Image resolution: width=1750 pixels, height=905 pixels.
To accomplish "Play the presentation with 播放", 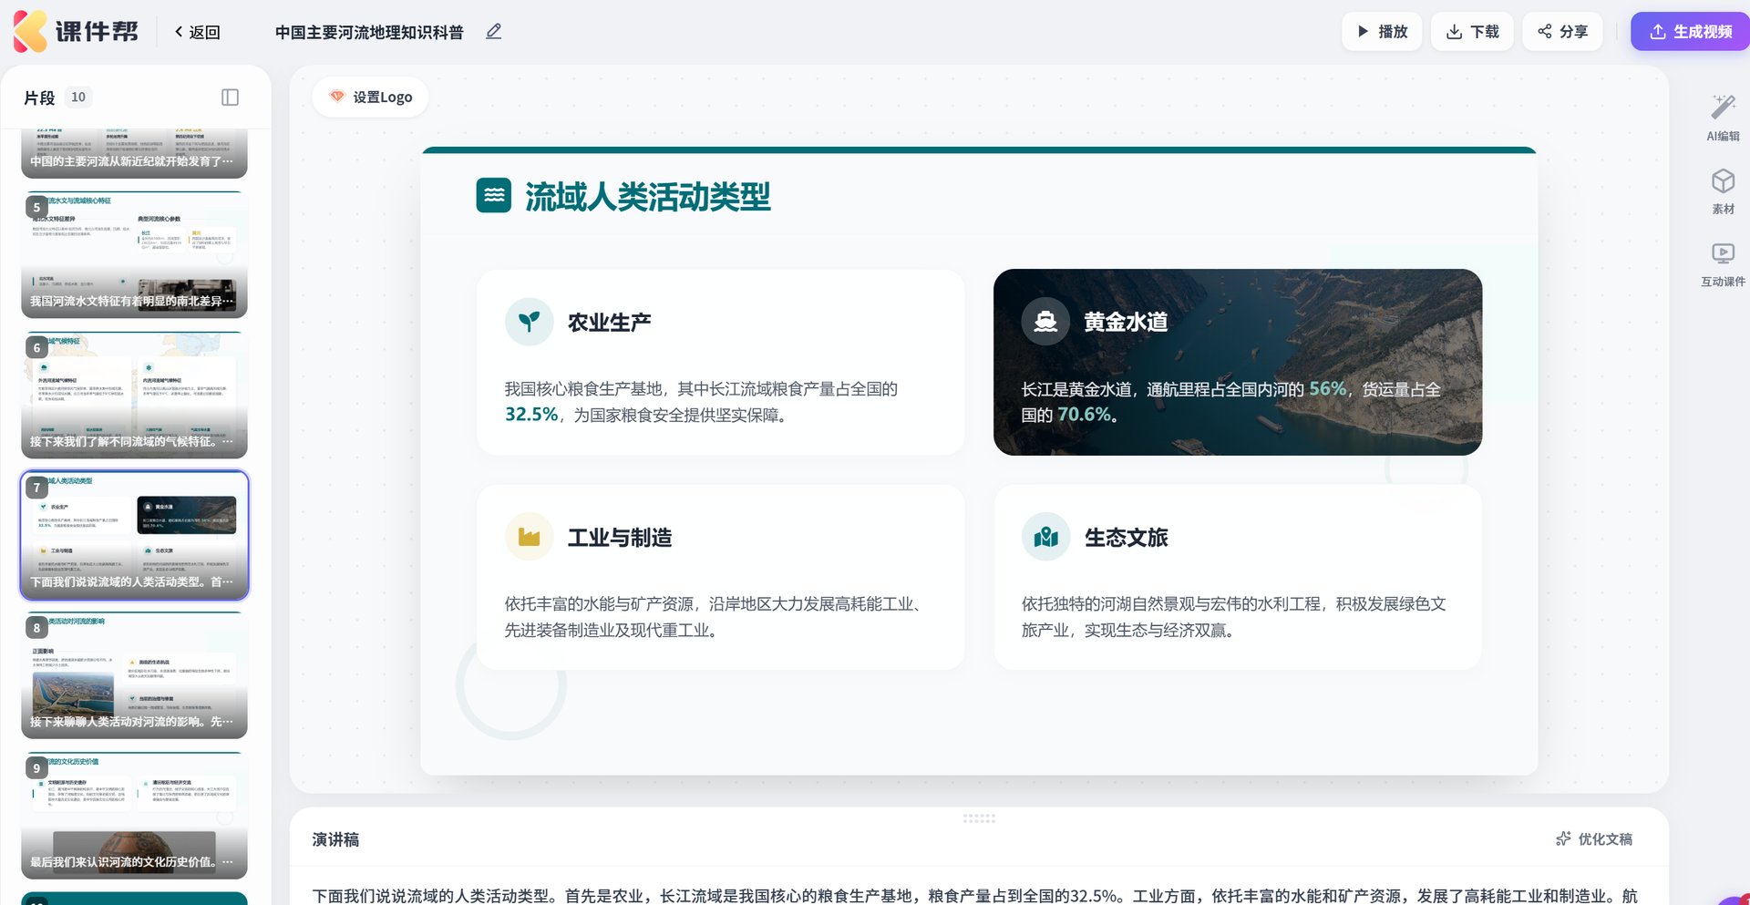I will [1382, 32].
